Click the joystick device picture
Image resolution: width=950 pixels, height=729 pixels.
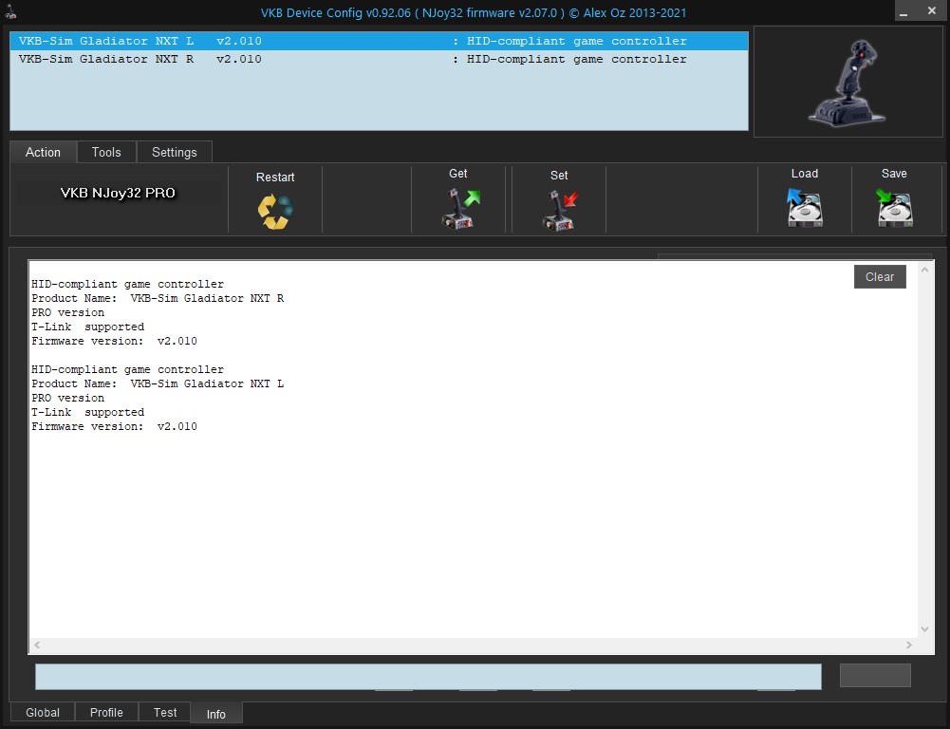(x=846, y=82)
